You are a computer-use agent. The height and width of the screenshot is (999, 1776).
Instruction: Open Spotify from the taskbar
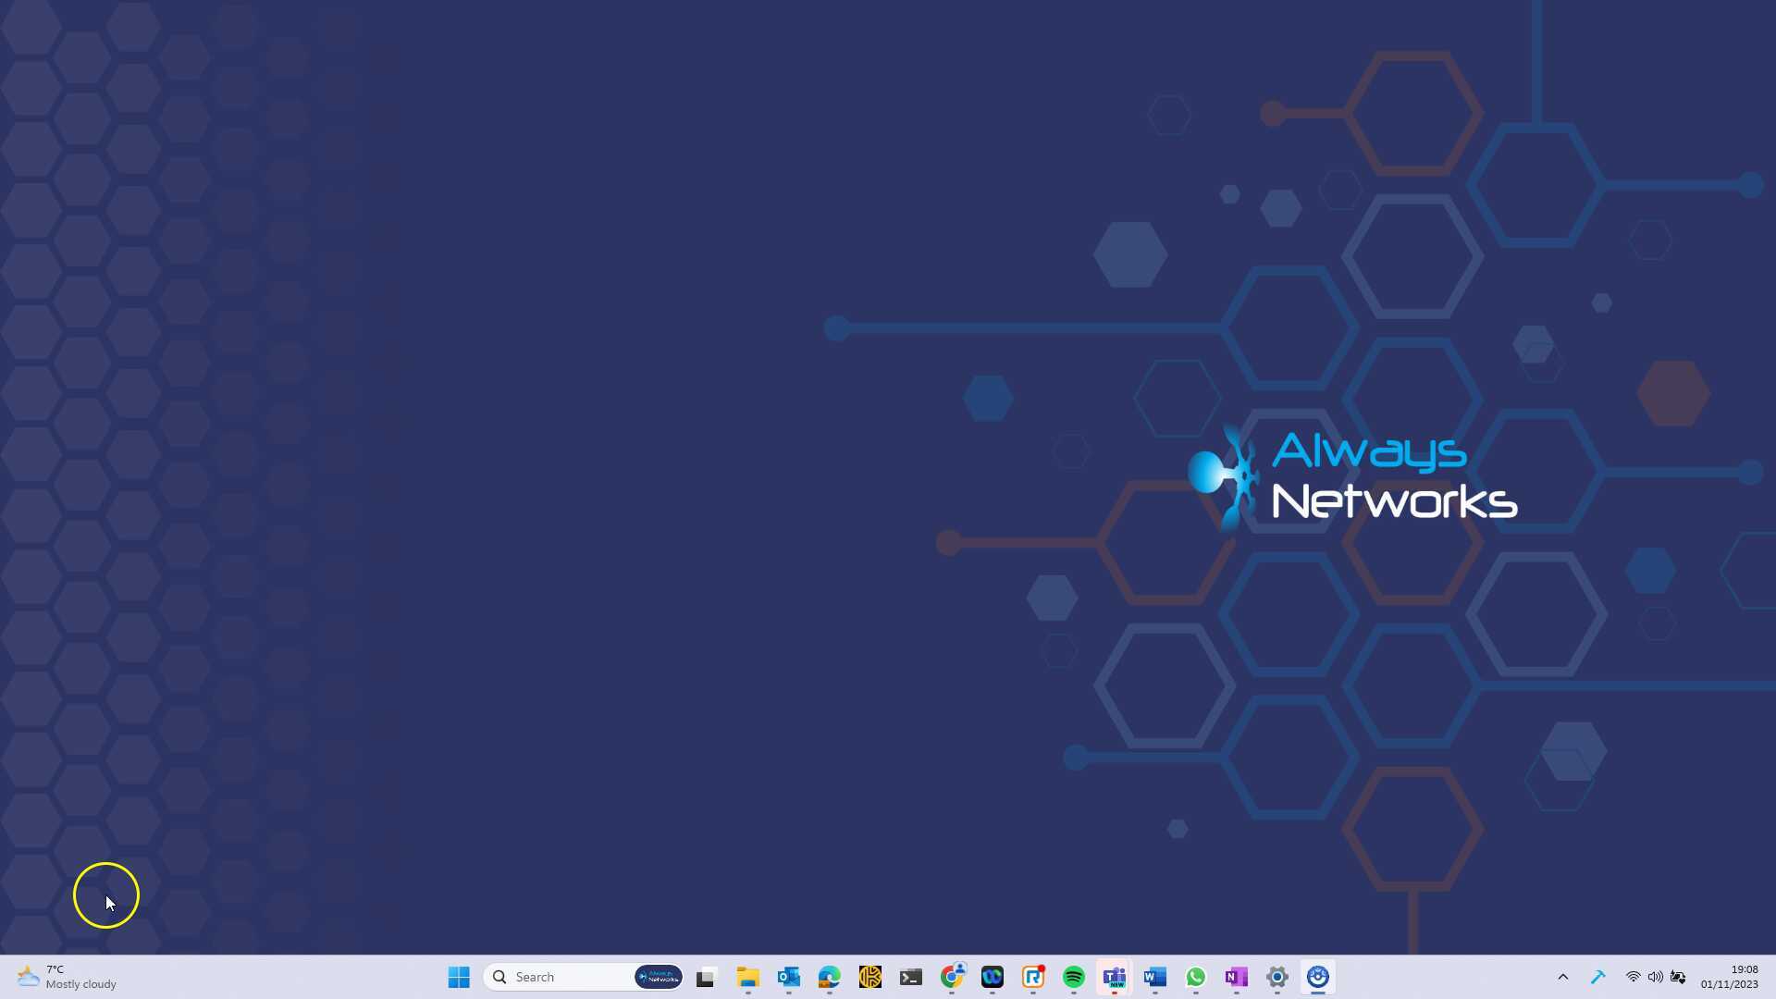coord(1074,977)
